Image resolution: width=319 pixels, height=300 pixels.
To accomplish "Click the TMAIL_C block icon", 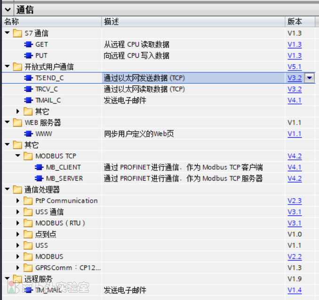I will [29, 100].
